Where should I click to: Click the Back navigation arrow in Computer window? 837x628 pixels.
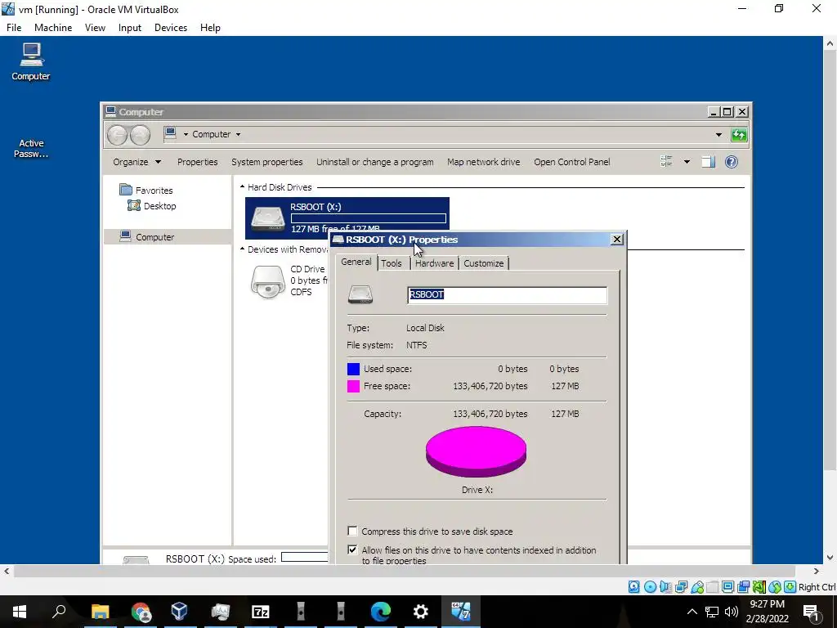[117, 135]
